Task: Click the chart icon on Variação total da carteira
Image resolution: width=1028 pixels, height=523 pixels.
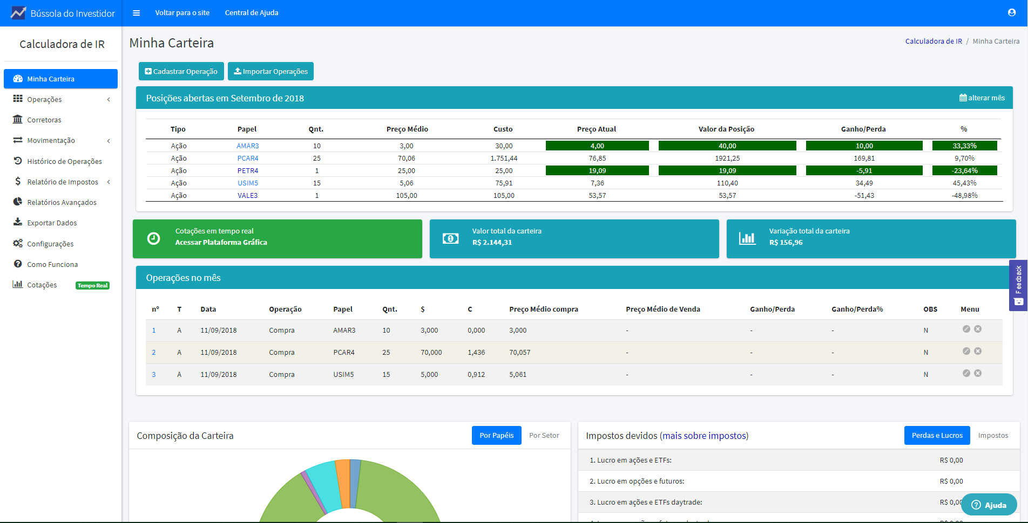Action: [747, 238]
